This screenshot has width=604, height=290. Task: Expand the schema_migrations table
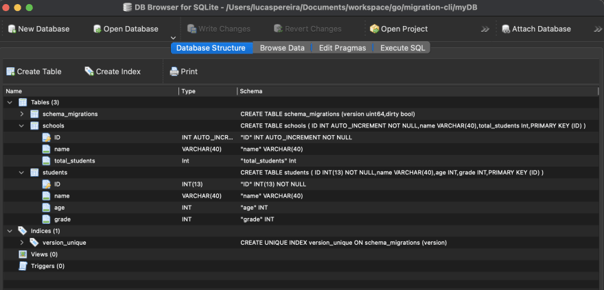tap(21, 114)
